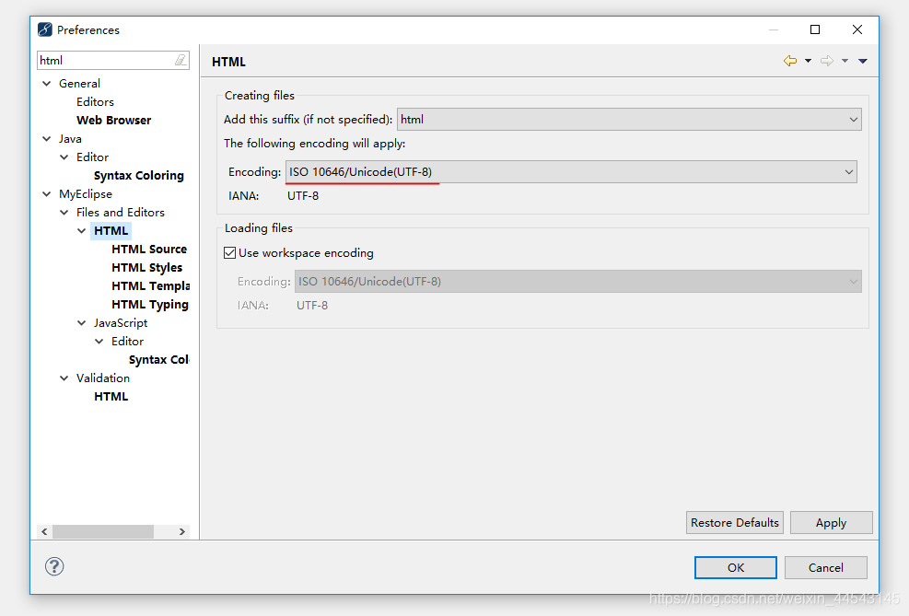Open the Creating files Encoding dropdown
This screenshot has height=616, width=909.
pos(571,172)
